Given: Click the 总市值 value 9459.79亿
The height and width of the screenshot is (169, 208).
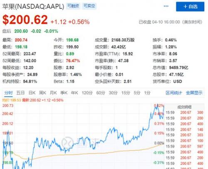Looking at the screenshot, I should (x=178, y=68).
